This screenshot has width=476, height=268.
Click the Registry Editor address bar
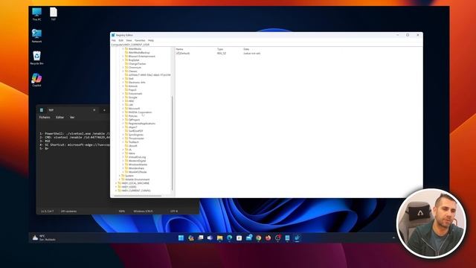coord(266,45)
